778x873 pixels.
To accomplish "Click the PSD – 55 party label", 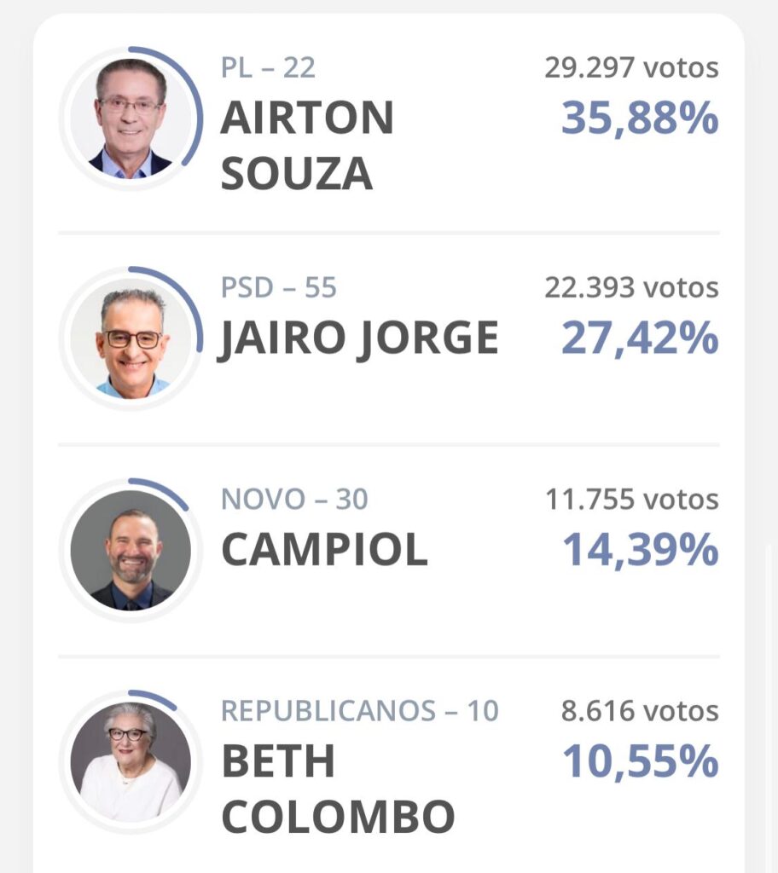I will pyautogui.click(x=279, y=288).
